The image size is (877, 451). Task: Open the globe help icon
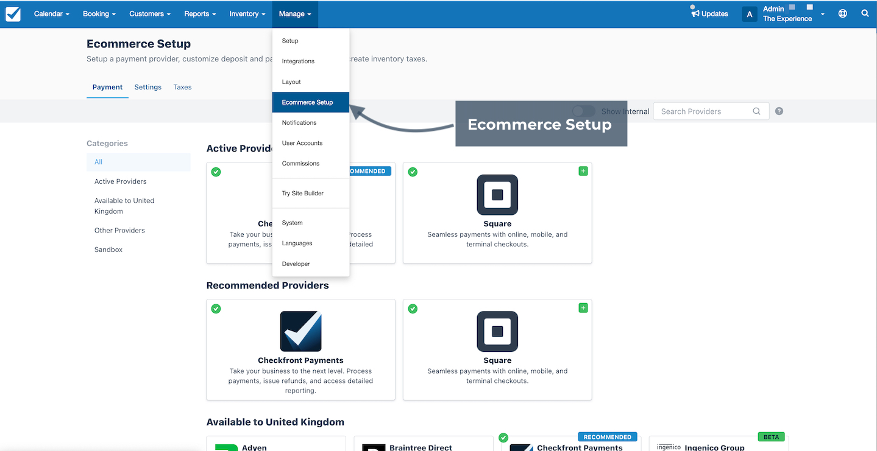(843, 13)
